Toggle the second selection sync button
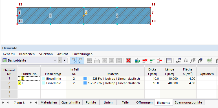 pos(80,60)
